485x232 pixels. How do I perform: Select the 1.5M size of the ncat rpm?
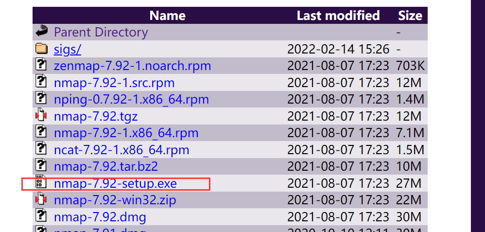click(x=410, y=150)
